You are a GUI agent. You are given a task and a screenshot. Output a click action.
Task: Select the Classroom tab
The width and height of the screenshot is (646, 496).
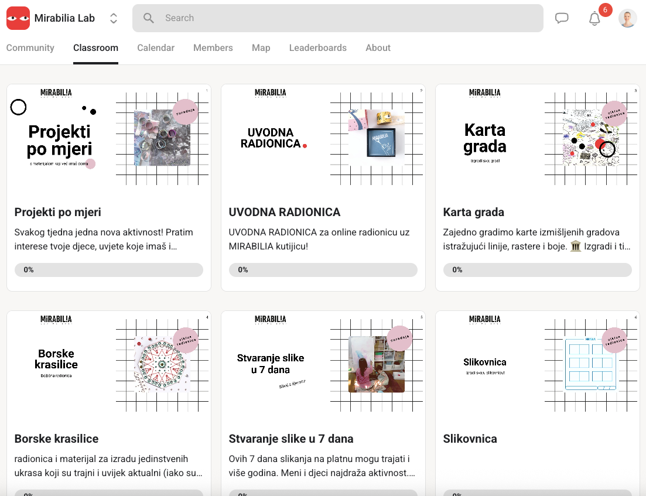coord(95,48)
